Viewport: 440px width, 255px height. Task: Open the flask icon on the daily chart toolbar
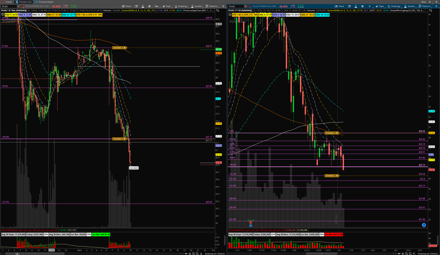click(x=356, y=6)
